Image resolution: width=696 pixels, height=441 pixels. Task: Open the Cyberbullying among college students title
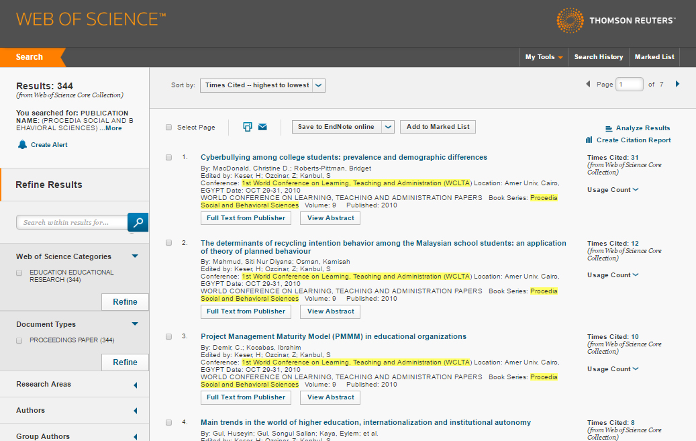click(x=344, y=157)
